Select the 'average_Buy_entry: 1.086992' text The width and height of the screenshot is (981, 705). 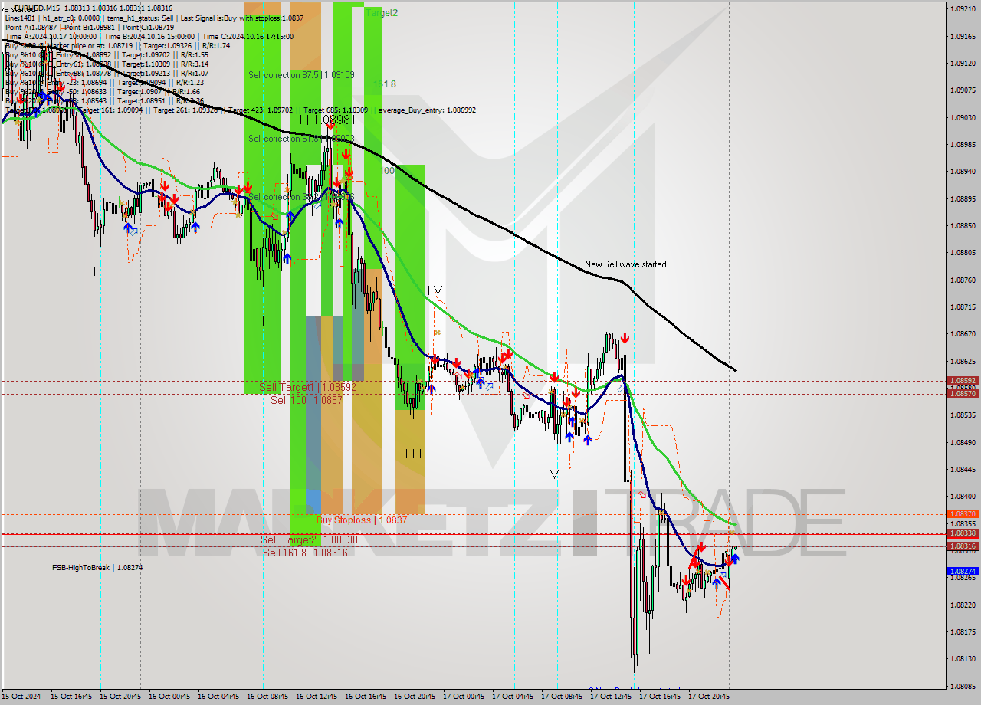427,110
